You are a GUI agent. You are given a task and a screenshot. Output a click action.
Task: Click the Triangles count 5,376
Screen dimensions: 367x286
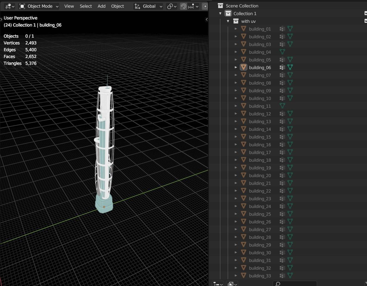(x=31, y=63)
